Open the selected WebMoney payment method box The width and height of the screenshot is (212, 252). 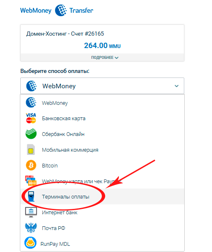102,86
